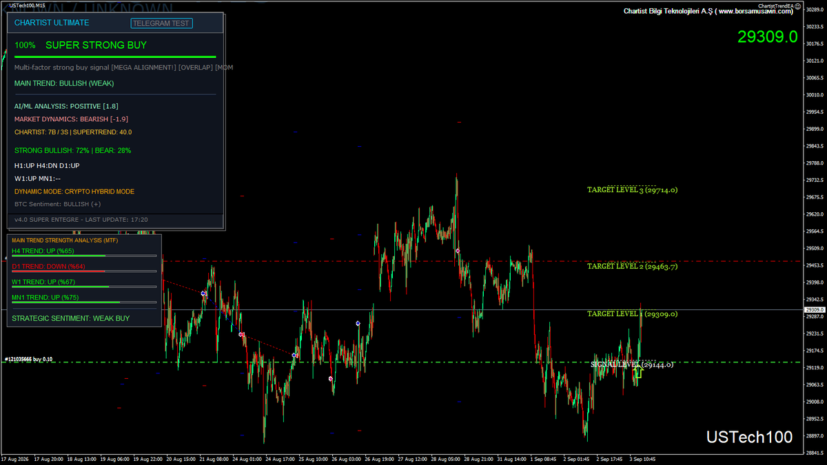
Task: Click the large green 29309.0 price display
Action: [x=767, y=36]
